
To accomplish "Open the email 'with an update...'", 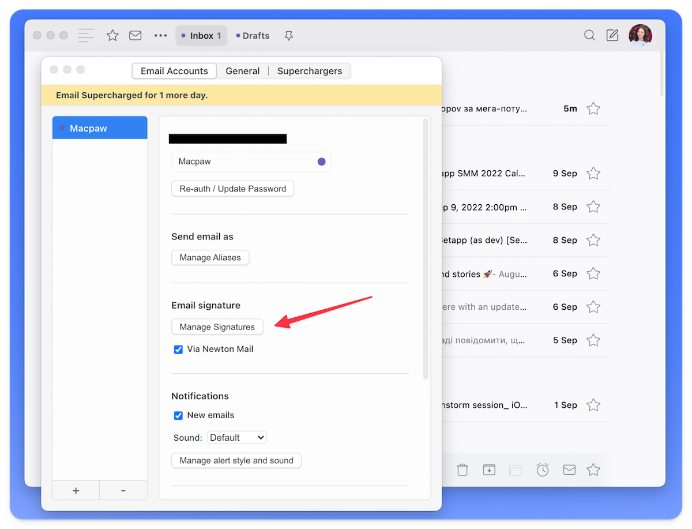I will coord(524,307).
